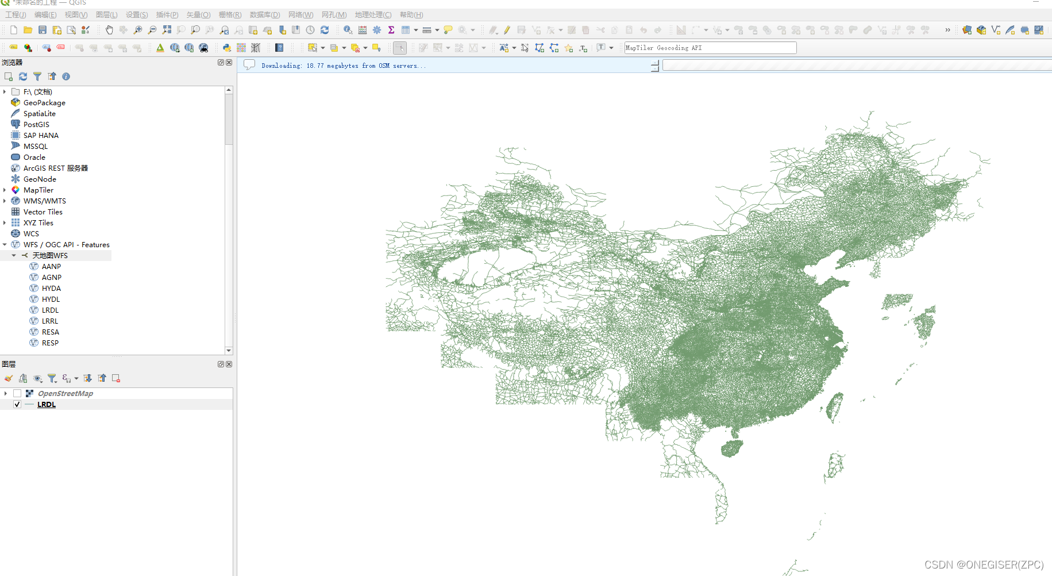Expand the MapTiler browser node

(5, 190)
